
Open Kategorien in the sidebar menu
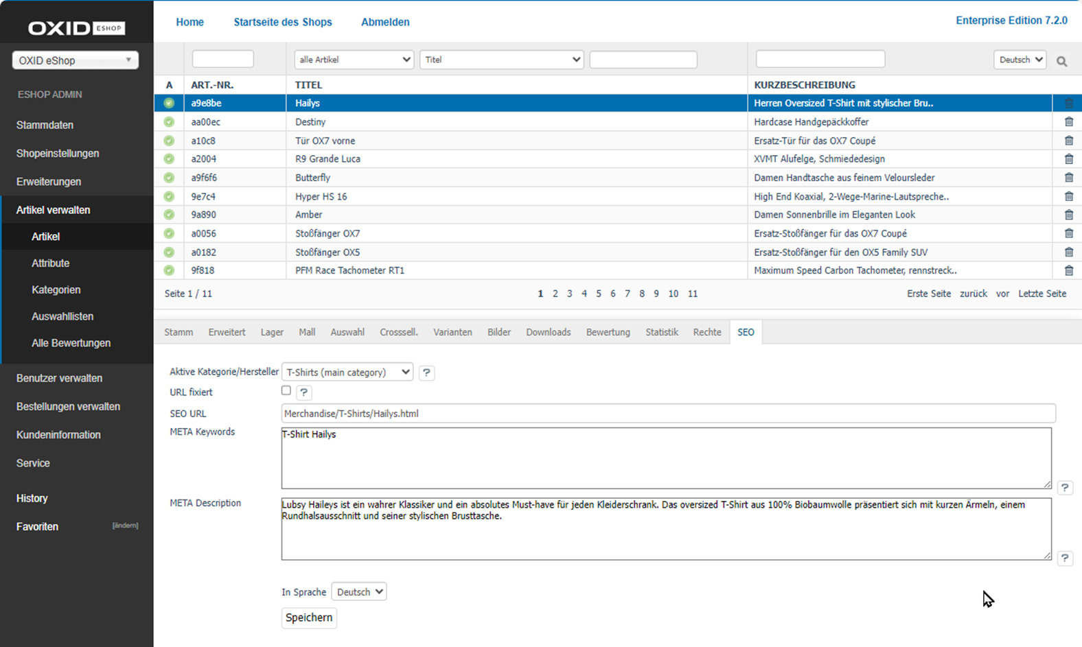[56, 290]
